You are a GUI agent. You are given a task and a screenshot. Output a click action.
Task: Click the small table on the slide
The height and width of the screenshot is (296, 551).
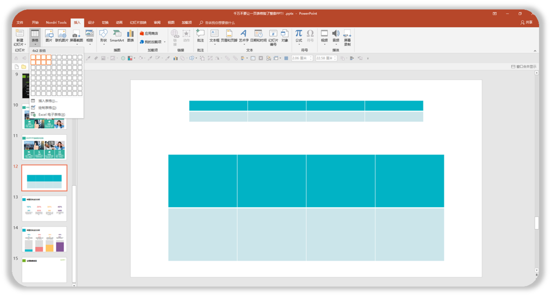coord(306,111)
